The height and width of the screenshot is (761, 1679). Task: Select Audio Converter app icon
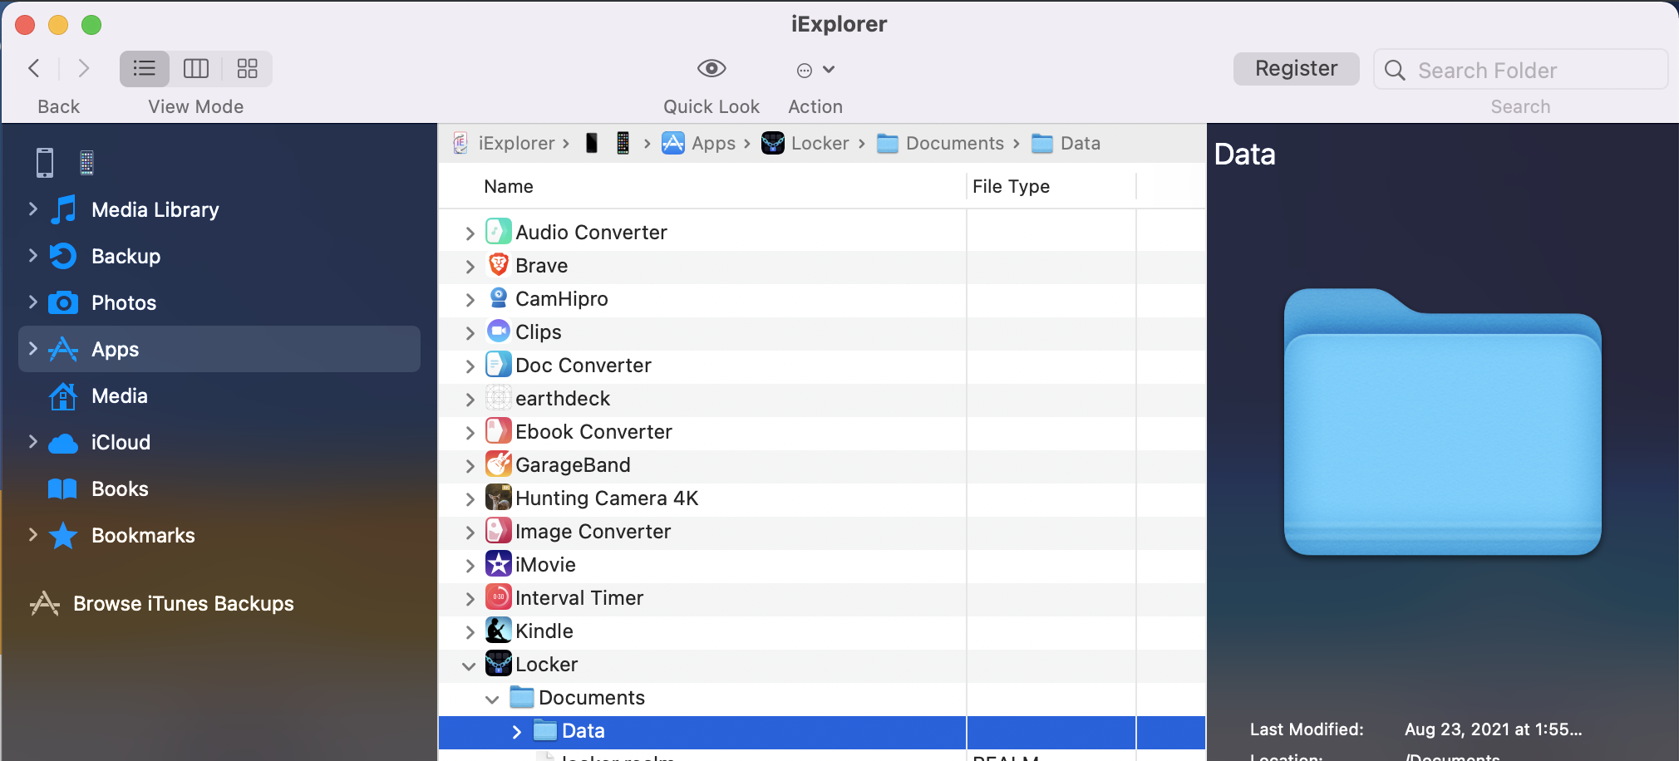click(x=499, y=232)
